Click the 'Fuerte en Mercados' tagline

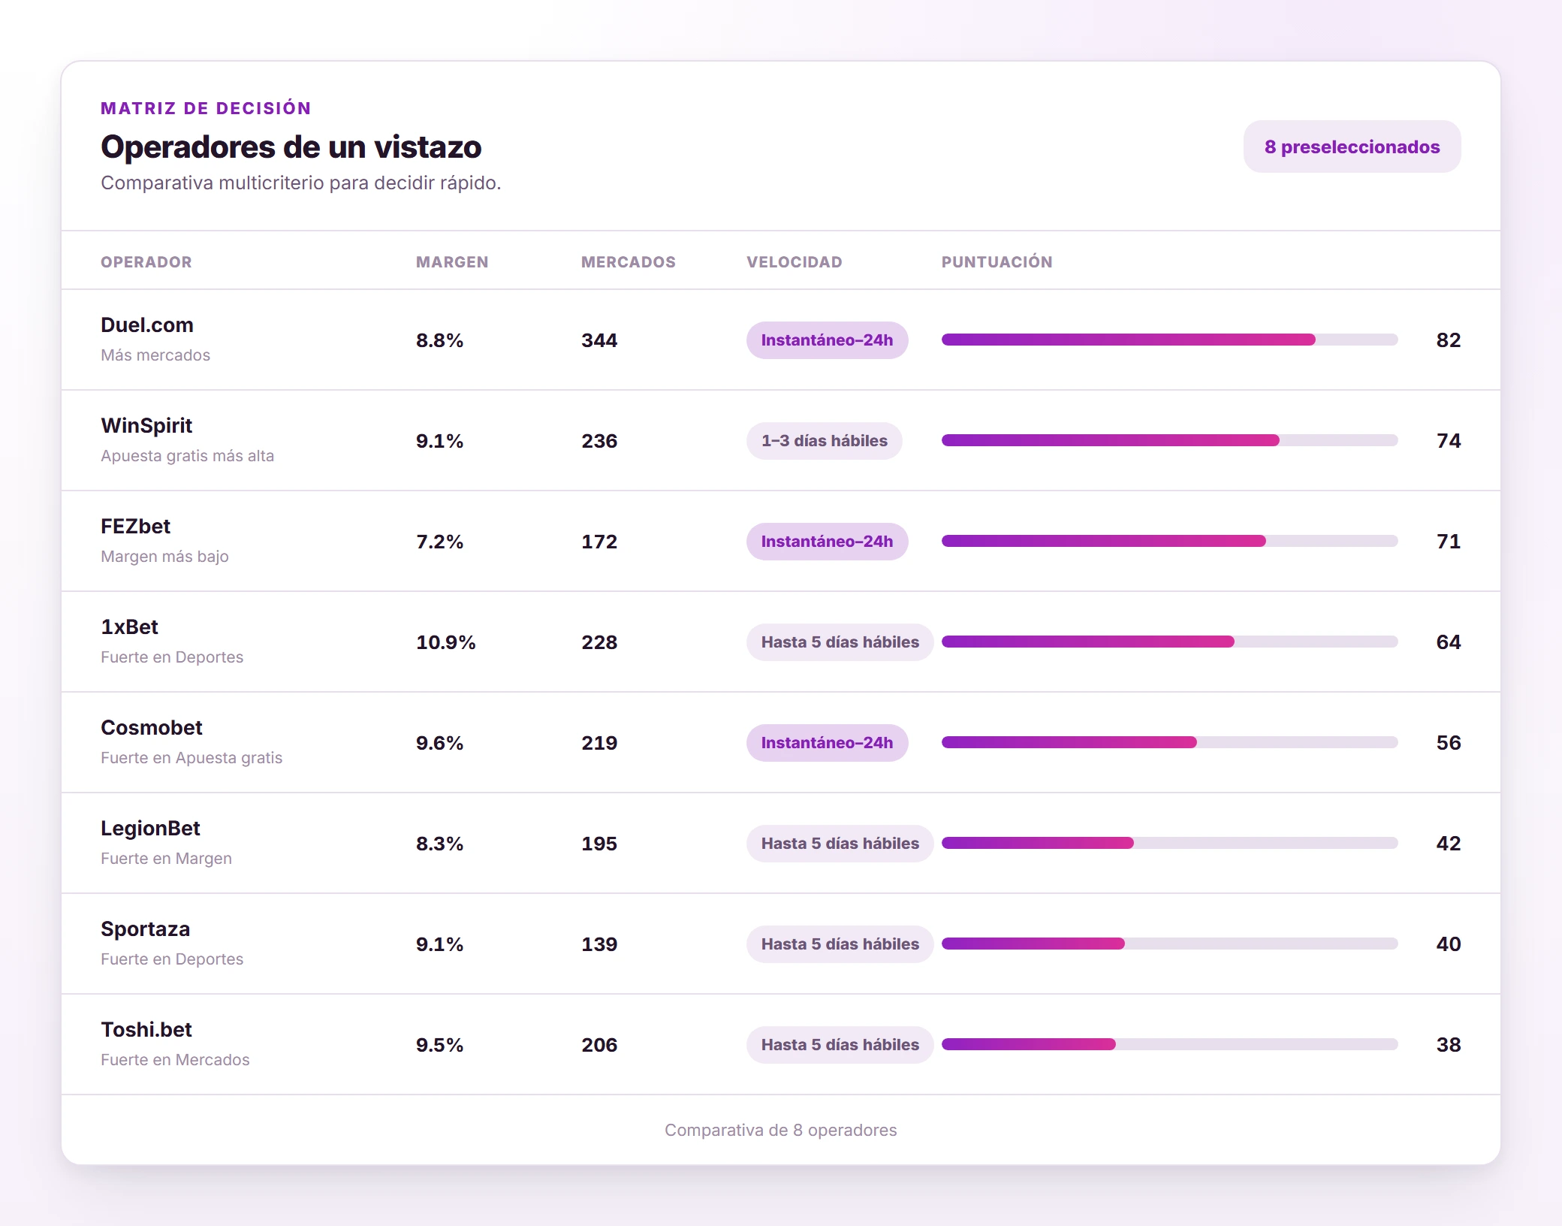click(175, 1060)
